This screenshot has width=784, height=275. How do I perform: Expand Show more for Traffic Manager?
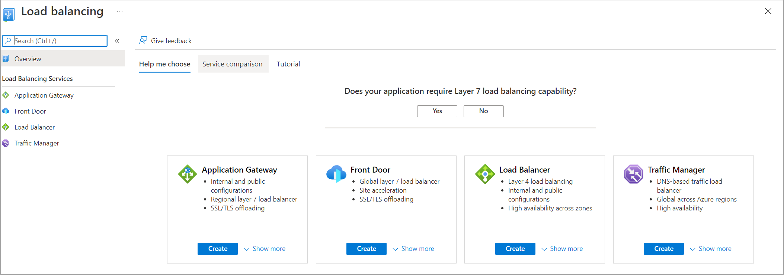[x=711, y=249]
